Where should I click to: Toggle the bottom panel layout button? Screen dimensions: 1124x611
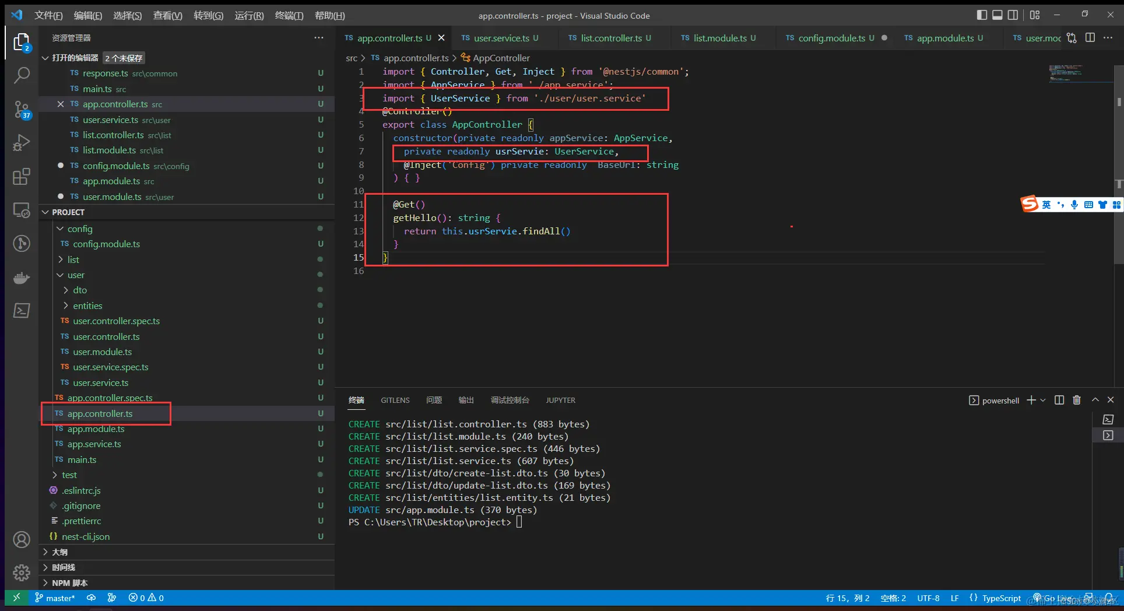pos(997,15)
